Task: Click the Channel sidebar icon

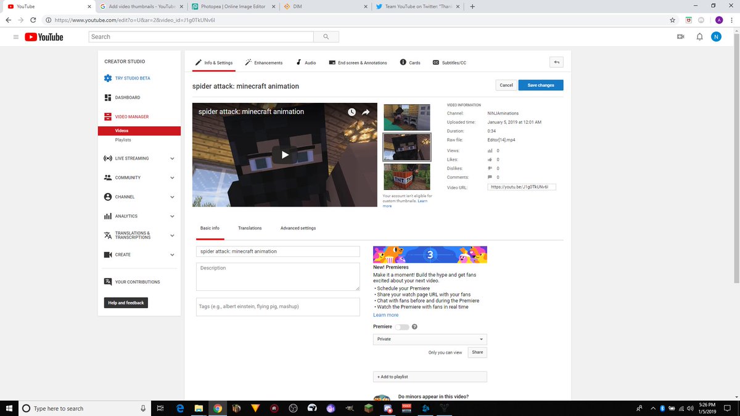Action: click(x=108, y=197)
